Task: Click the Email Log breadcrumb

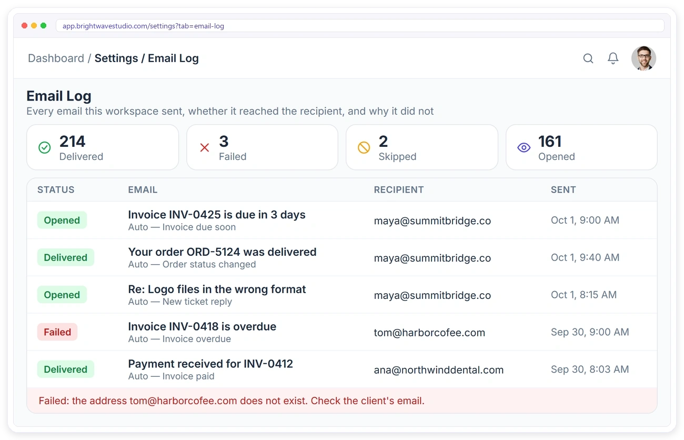Action: pos(173,58)
